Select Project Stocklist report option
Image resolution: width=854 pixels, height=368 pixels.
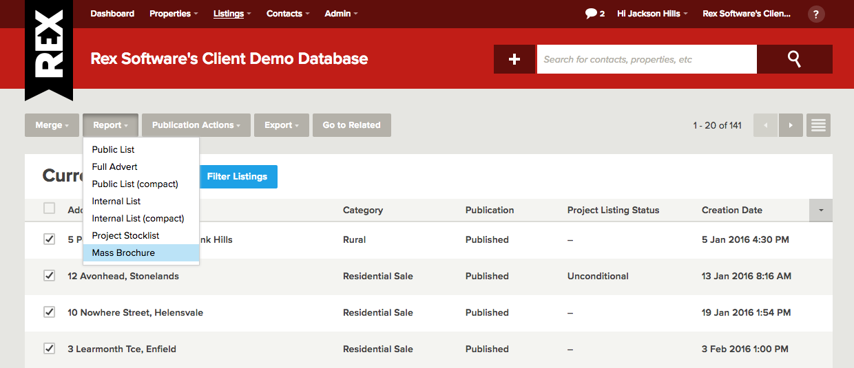pyautogui.click(x=141, y=235)
